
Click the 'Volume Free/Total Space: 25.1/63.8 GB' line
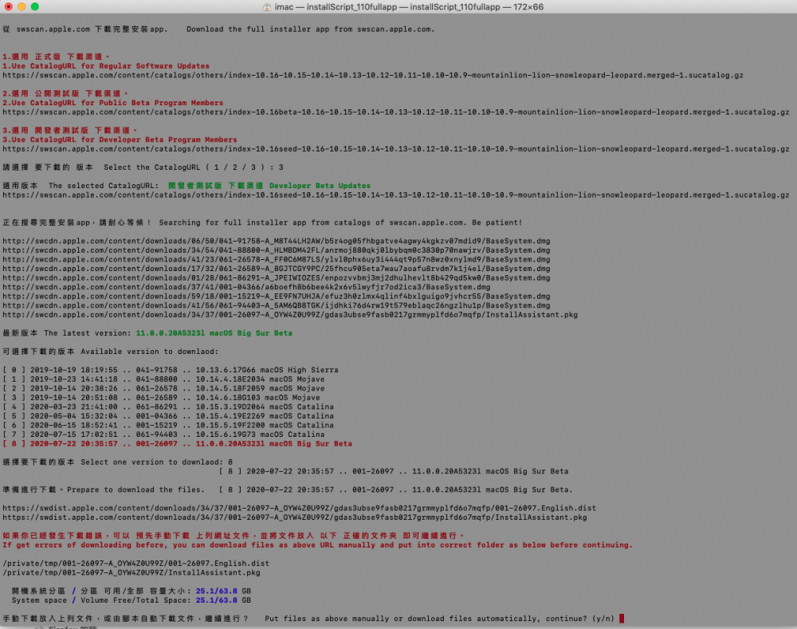(132, 600)
